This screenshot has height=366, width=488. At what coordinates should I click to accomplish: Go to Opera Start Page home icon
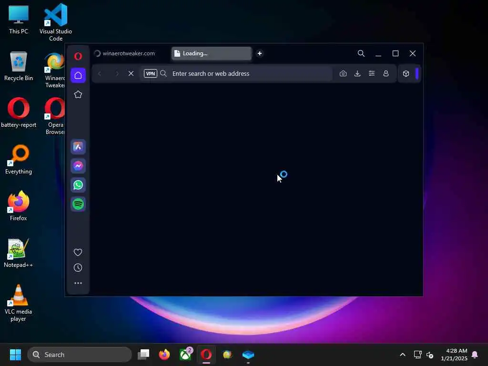click(78, 75)
